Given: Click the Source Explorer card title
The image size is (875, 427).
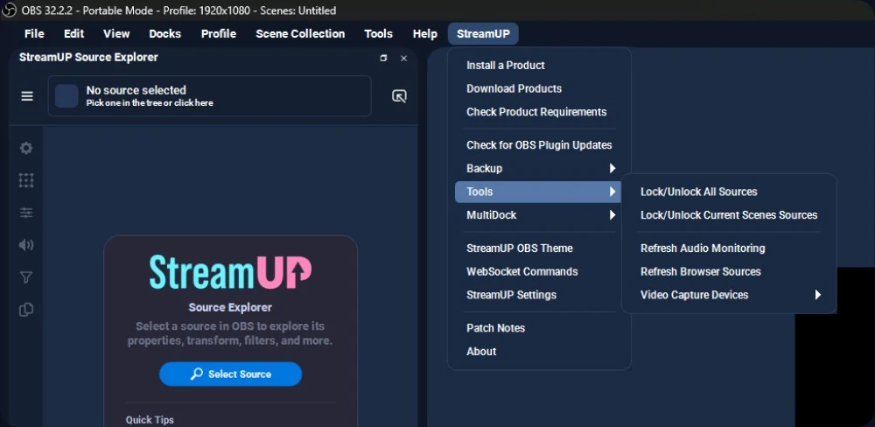Looking at the screenshot, I should click(230, 307).
